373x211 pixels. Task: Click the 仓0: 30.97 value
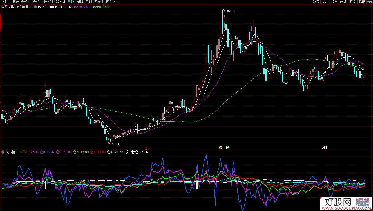click(47, 152)
